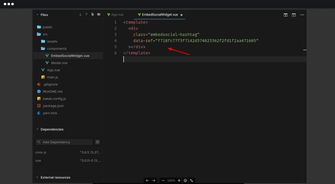Click the ></div> closing line
Image resolution: width=335 pixels, height=184 pixels.
click(x=137, y=47)
